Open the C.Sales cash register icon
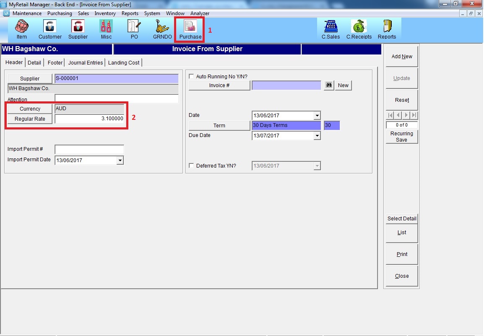The image size is (484, 336). [330, 27]
